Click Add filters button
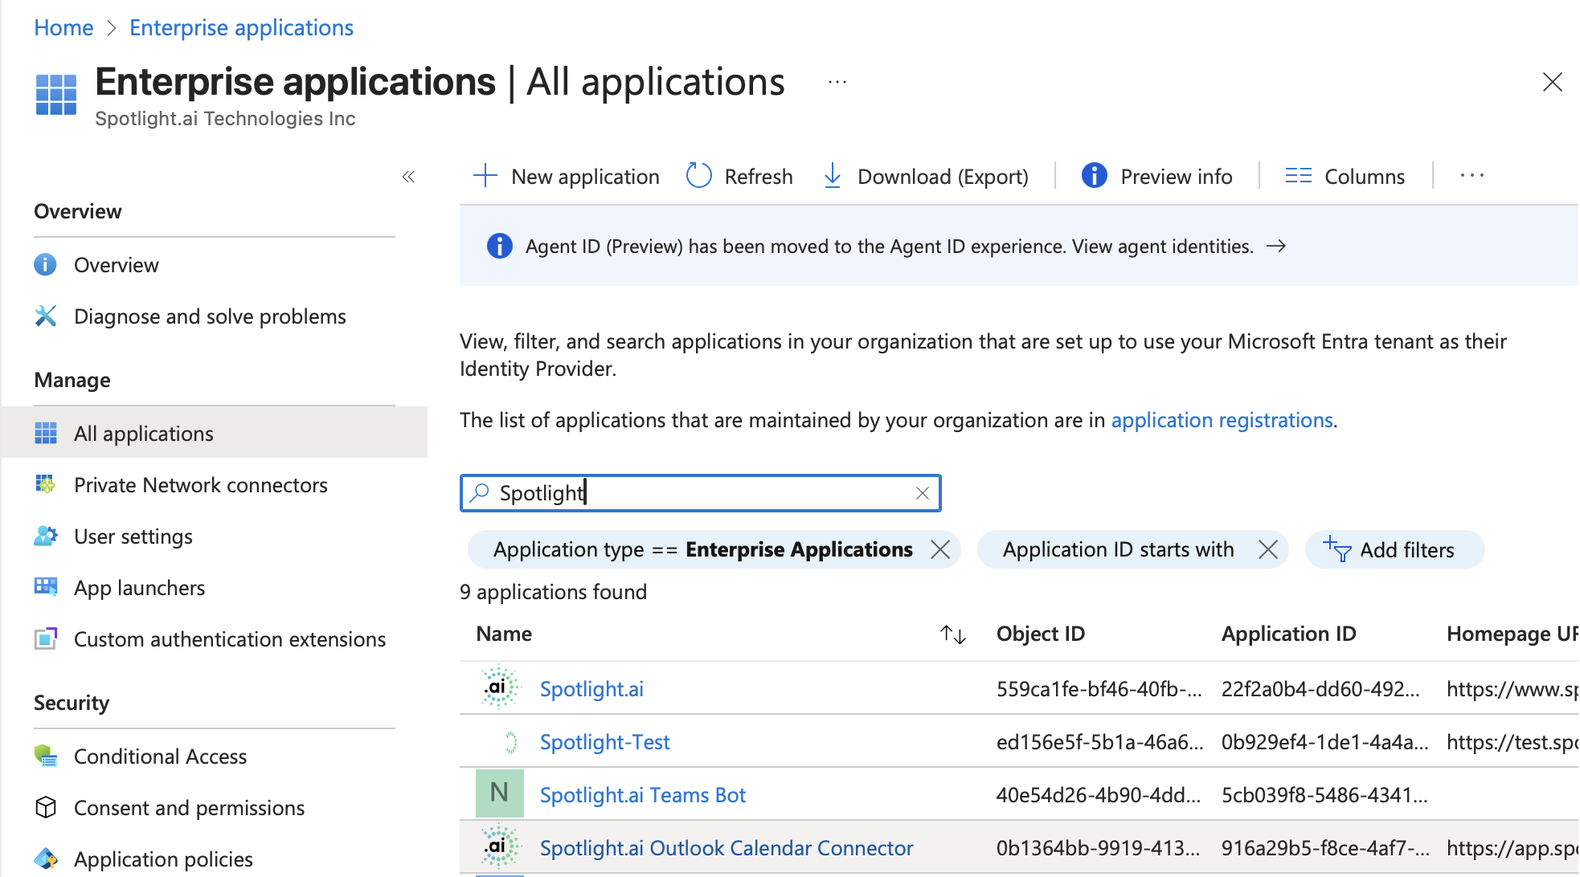Screen dimensions: 1580x877 (x=1394, y=550)
